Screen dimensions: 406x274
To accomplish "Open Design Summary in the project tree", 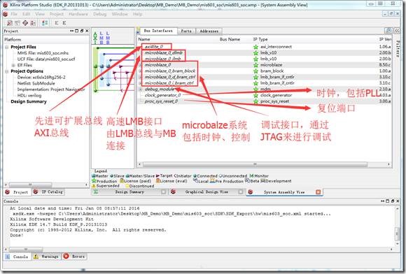I will (x=29, y=101).
